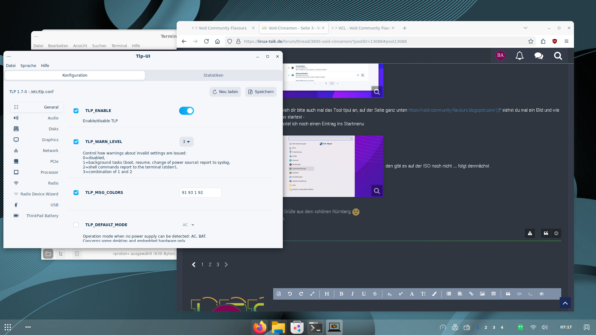Screen dimensions: 596x335
Task: Click the TLP_MSG_COLORS input field
Action: 200,193
